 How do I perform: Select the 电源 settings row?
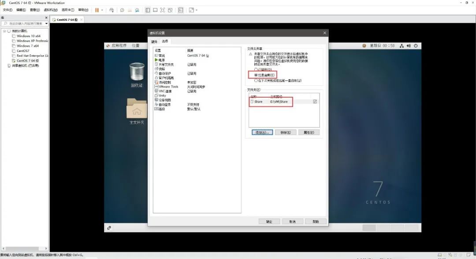(x=197, y=60)
